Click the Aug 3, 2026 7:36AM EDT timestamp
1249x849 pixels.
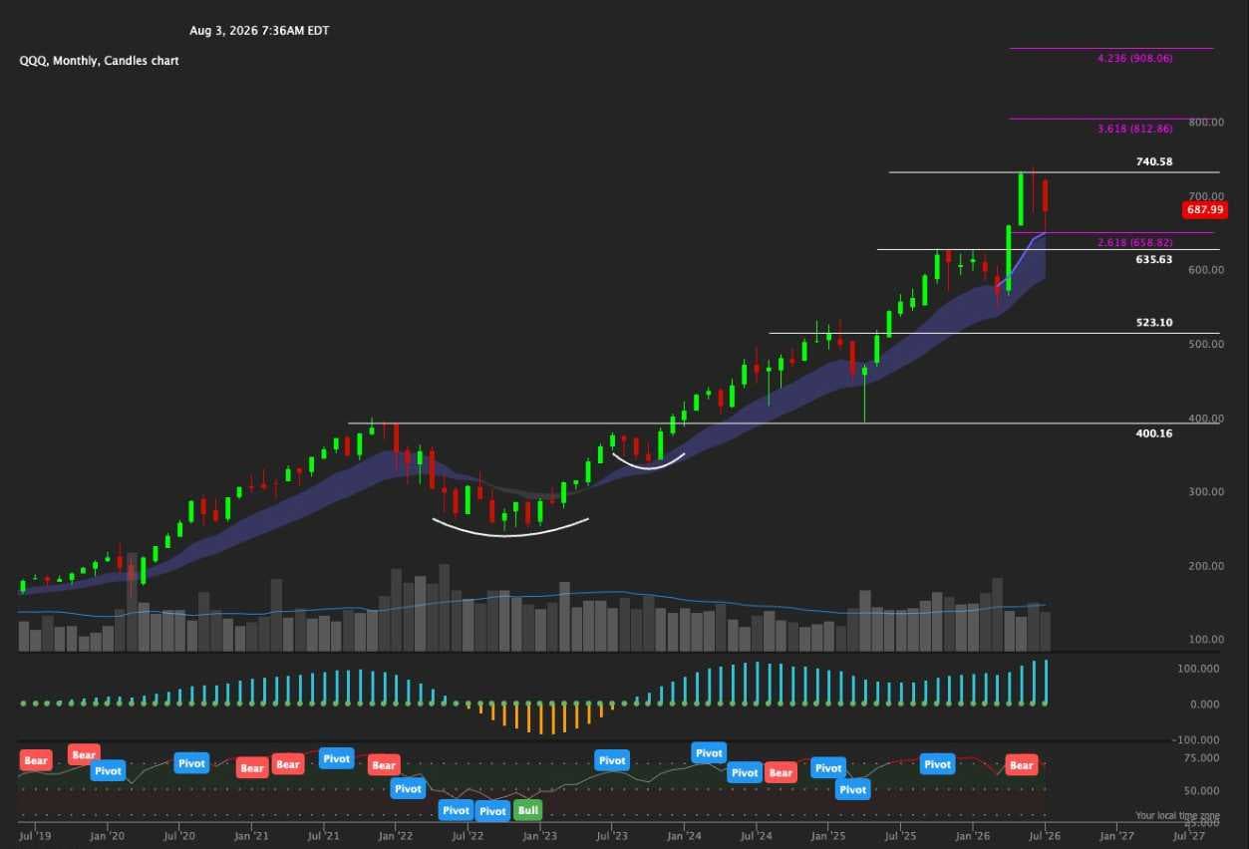pos(259,31)
